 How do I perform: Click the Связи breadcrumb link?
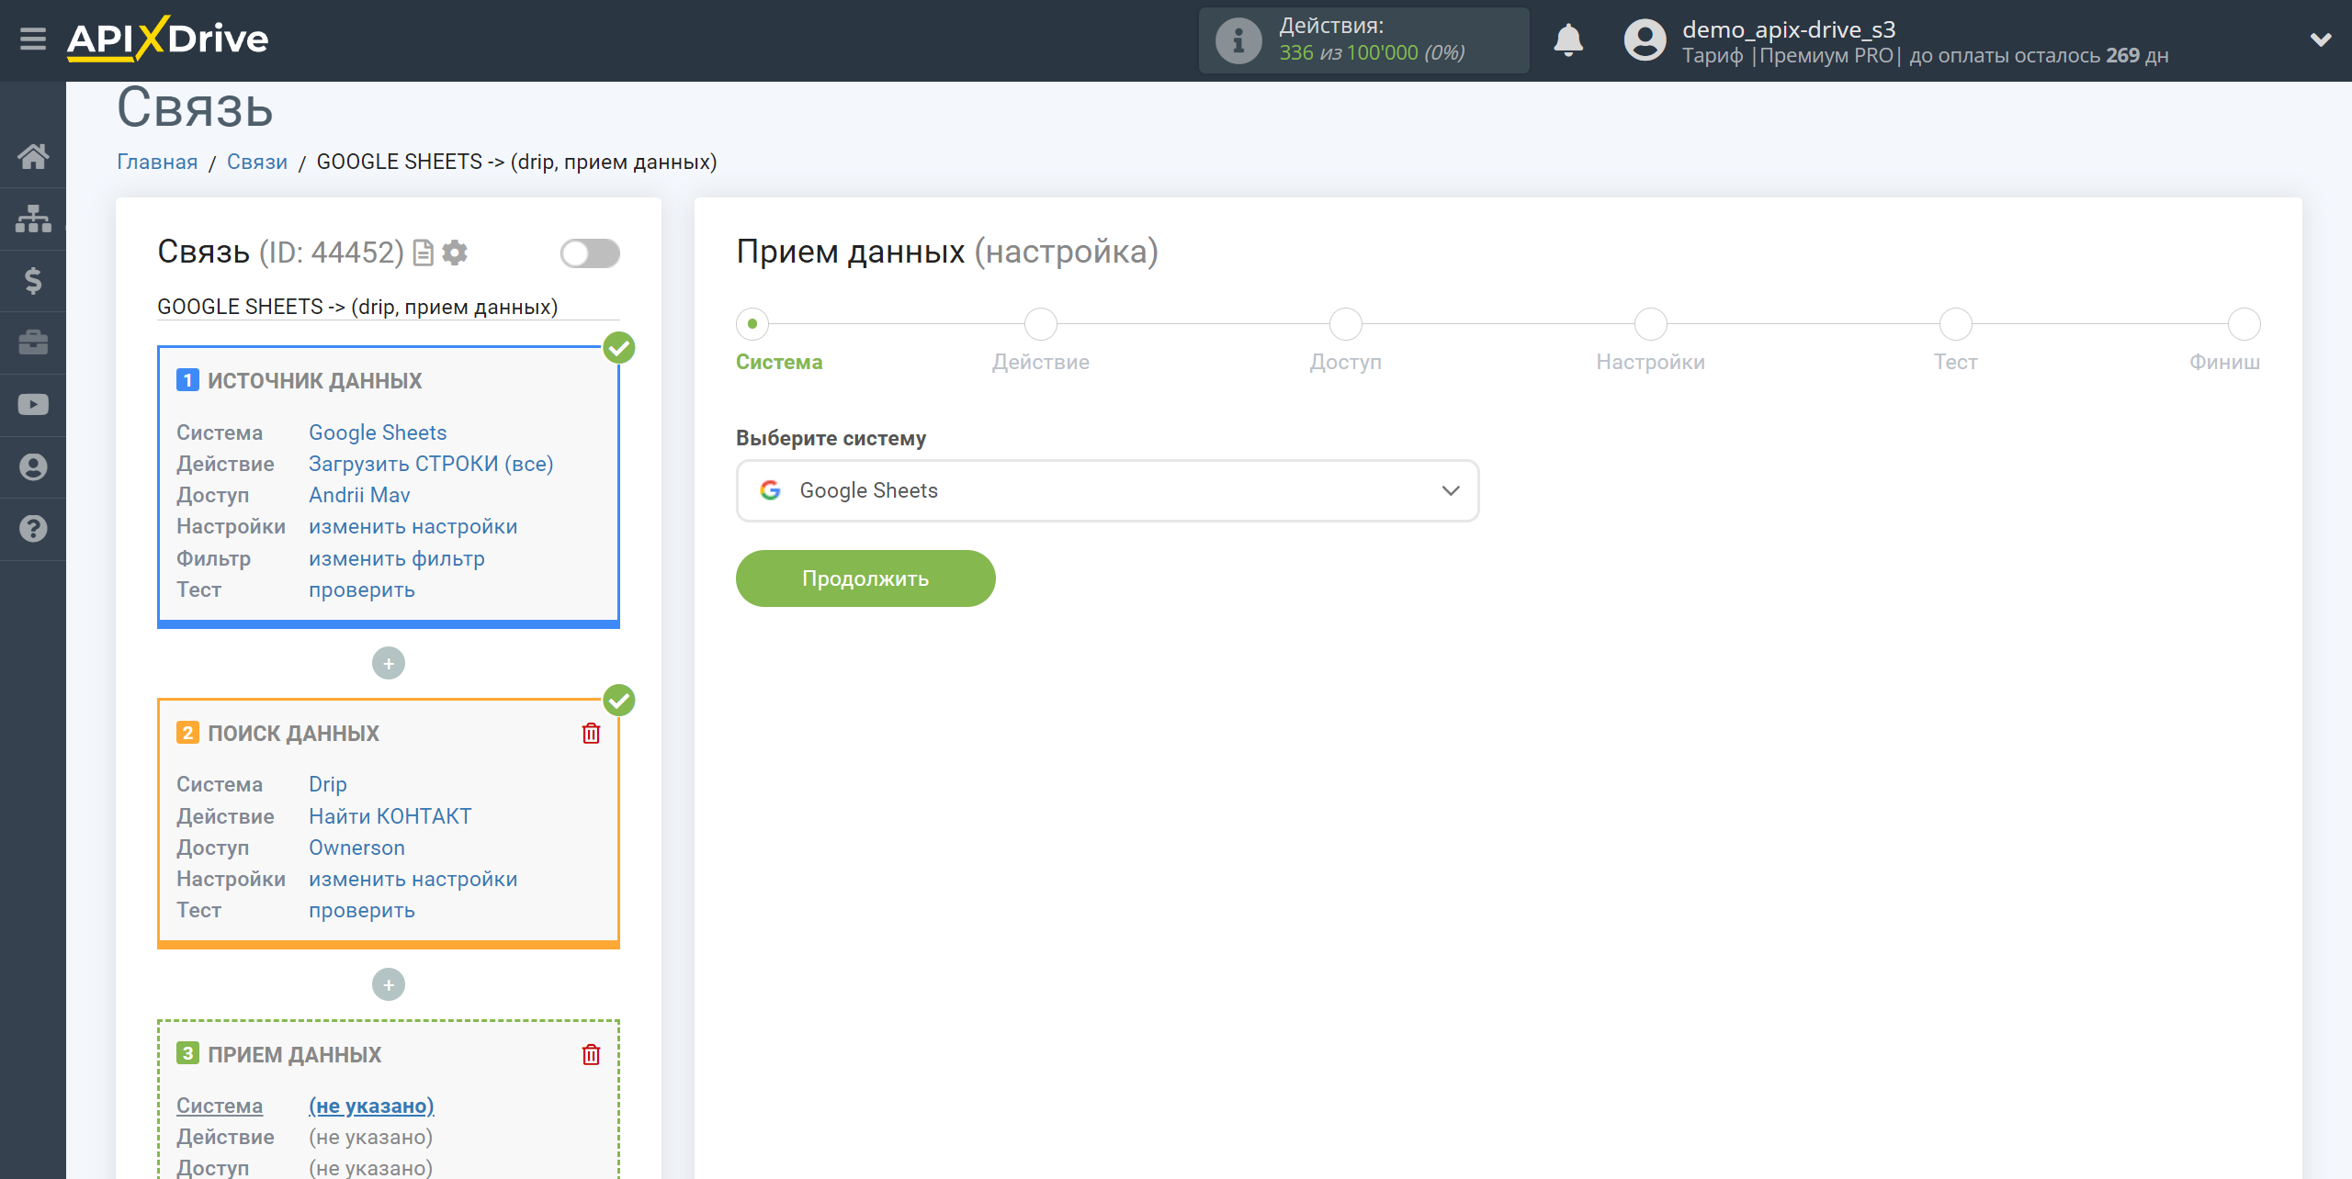257,162
